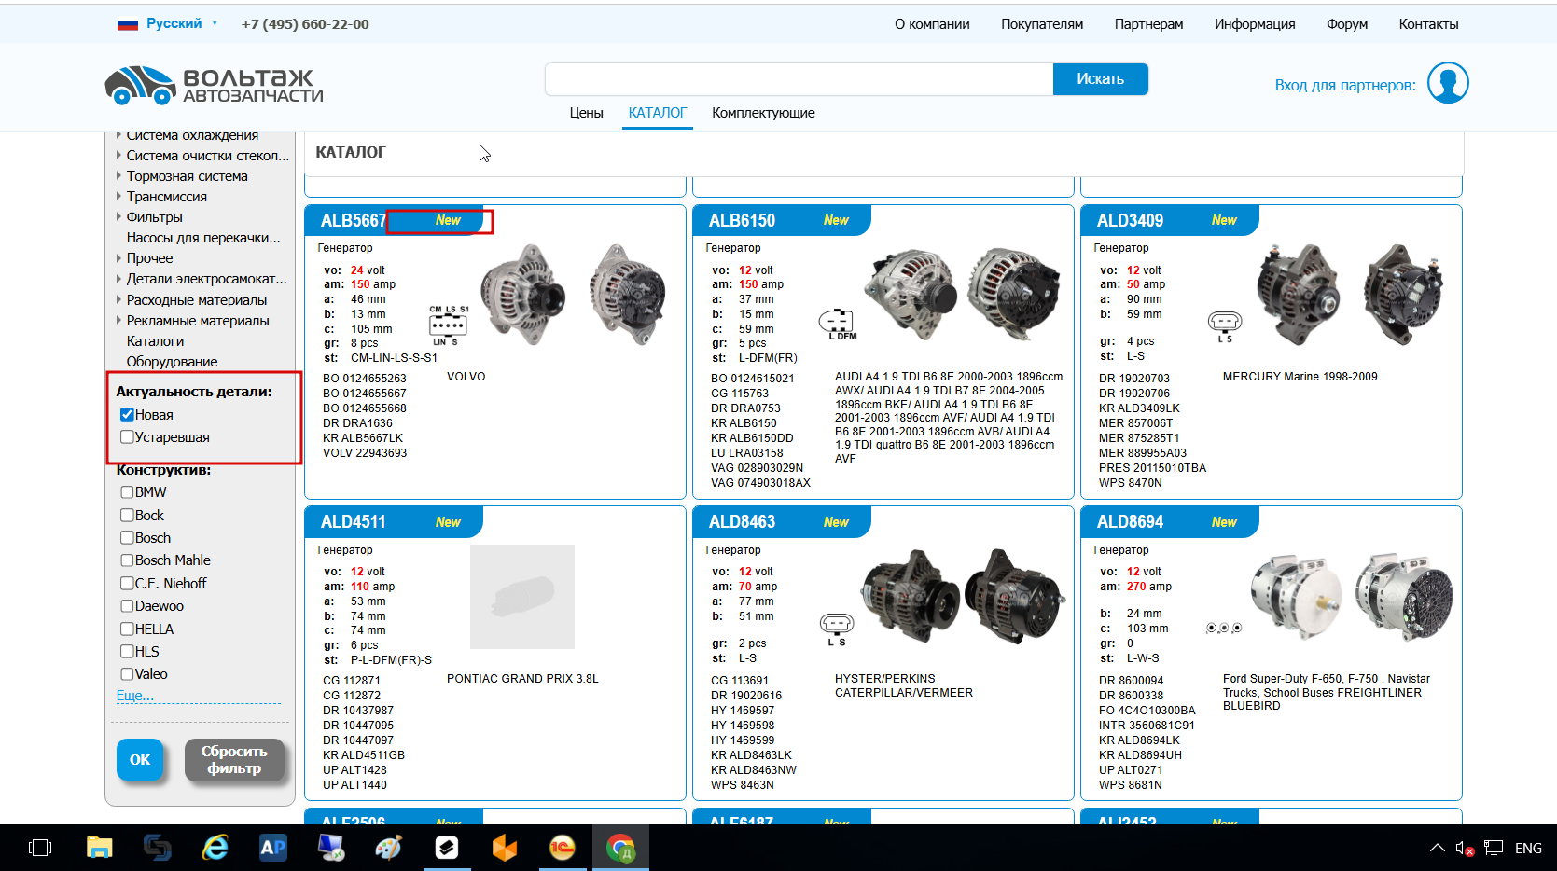This screenshot has height=871, width=1557.
Task: Click ALD3409 L-S connector diagram
Action: coord(1225,326)
